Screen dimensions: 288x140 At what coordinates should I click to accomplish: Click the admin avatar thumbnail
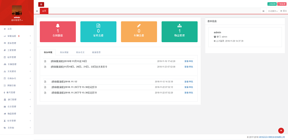17,10
